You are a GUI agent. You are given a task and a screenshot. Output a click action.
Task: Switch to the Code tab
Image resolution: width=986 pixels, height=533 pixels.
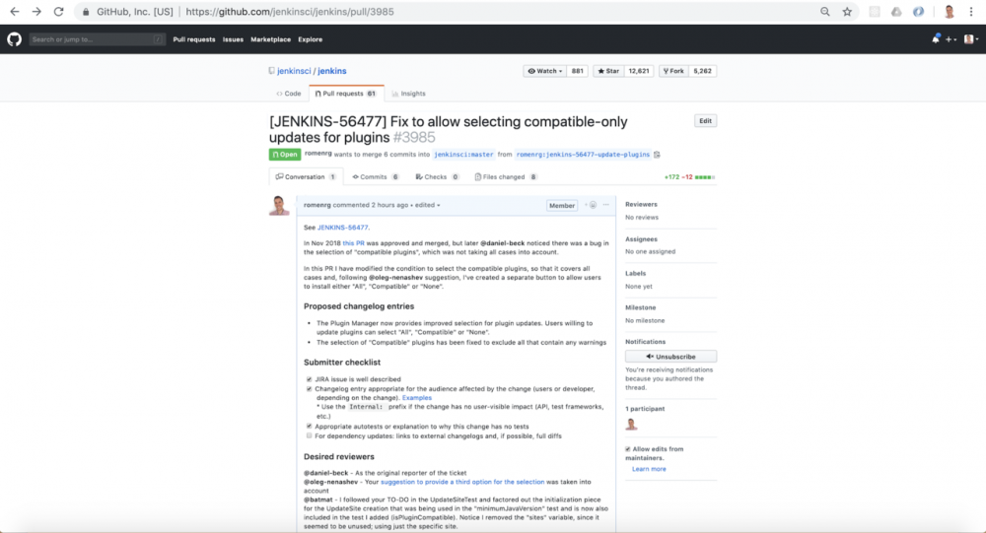pos(289,94)
